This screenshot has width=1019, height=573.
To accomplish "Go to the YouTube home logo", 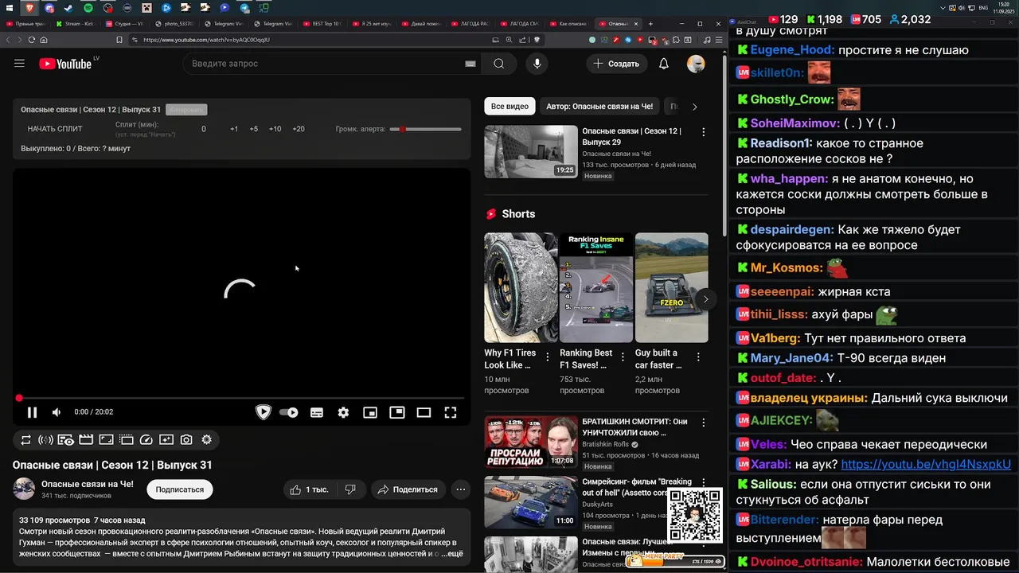I will (x=65, y=64).
